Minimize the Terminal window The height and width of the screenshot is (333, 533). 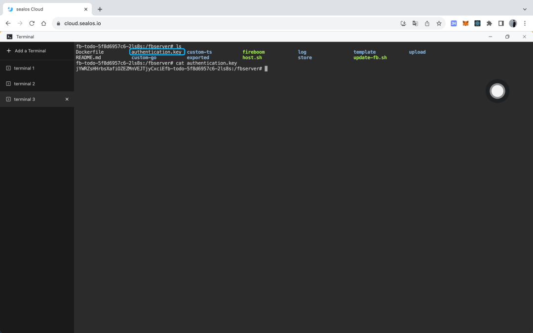coord(490,37)
